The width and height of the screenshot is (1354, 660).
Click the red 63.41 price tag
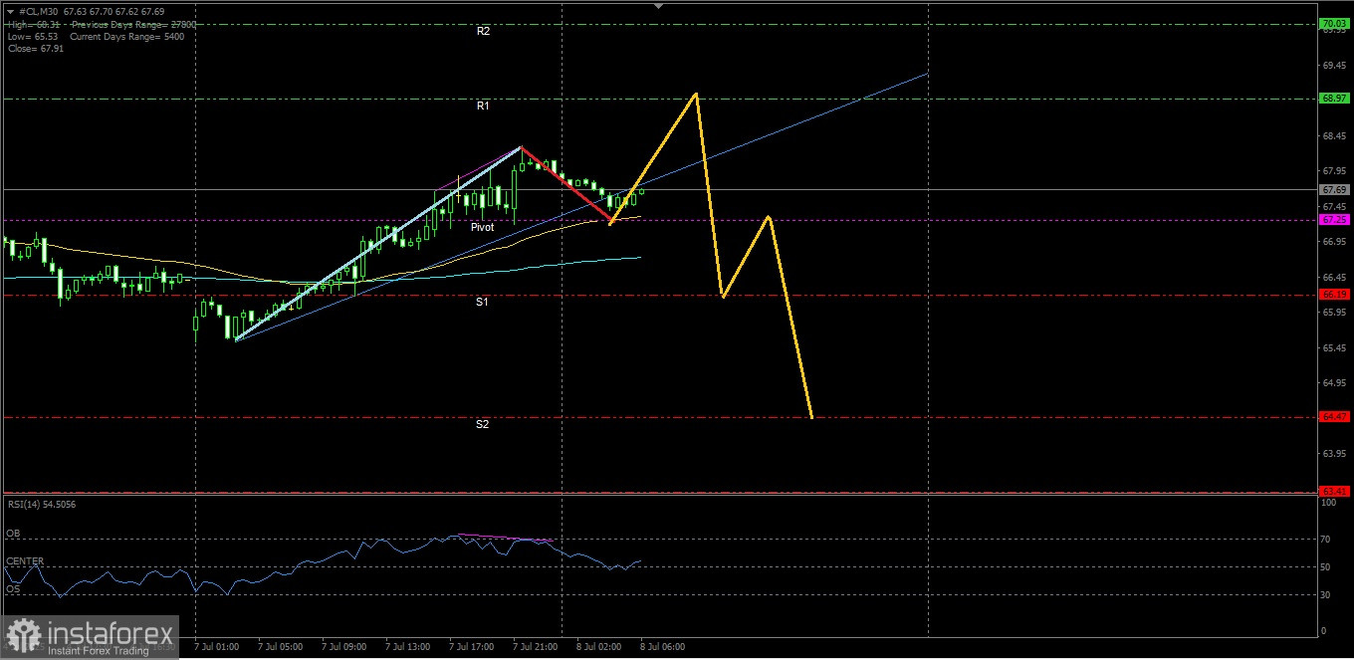pos(1333,491)
